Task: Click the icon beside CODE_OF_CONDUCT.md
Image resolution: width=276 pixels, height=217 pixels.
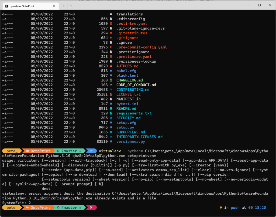Action: [111, 85]
